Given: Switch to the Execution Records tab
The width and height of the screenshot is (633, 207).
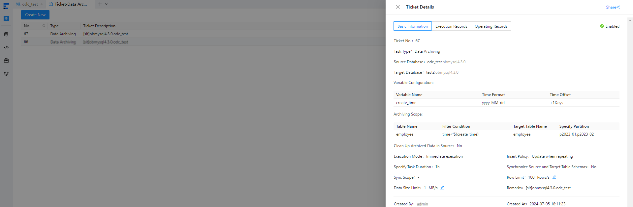Looking at the screenshot, I should point(451,26).
